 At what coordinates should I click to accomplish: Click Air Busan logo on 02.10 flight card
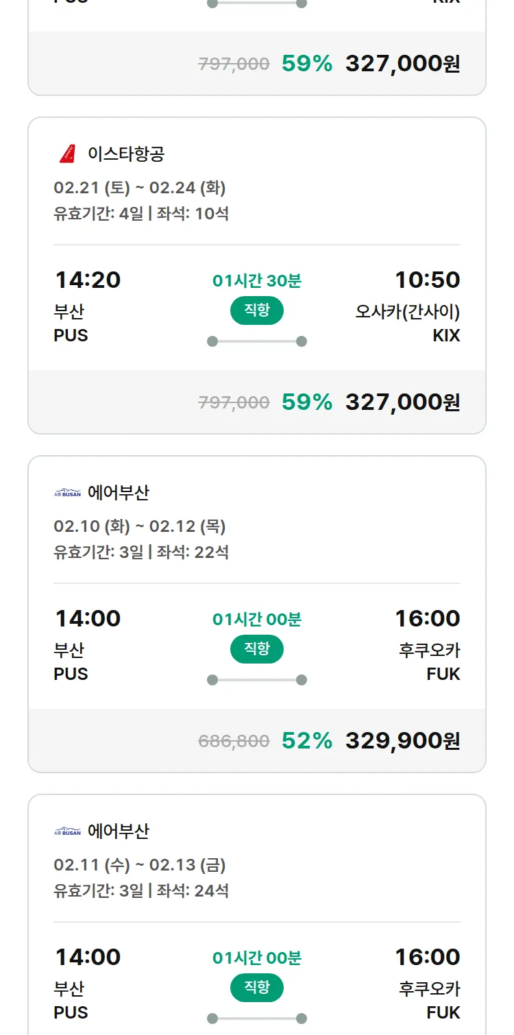point(67,493)
